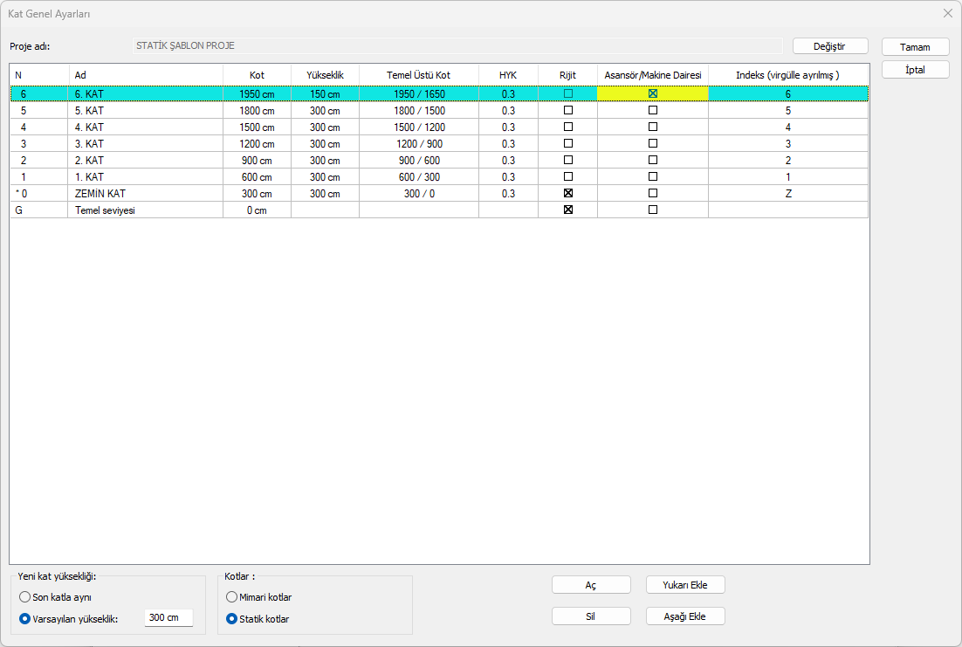Click the default height 300 cm field
The image size is (962, 647).
168,618
